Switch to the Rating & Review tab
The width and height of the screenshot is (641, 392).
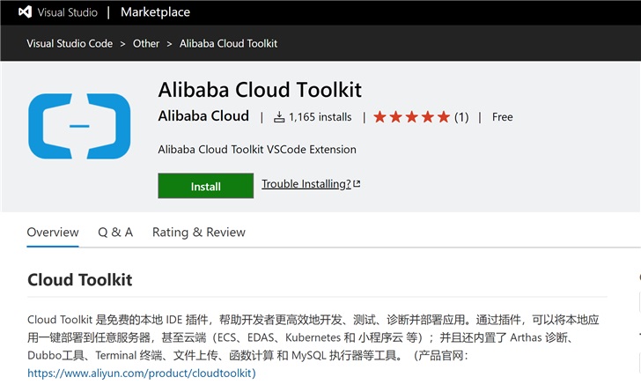click(198, 233)
